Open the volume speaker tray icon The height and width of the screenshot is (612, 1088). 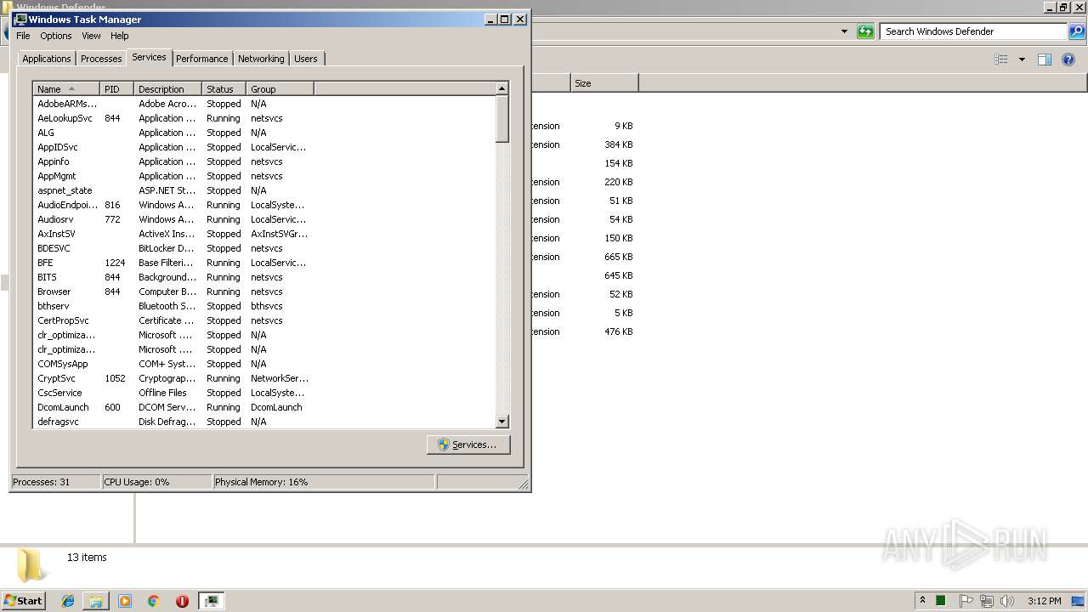[1007, 601]
